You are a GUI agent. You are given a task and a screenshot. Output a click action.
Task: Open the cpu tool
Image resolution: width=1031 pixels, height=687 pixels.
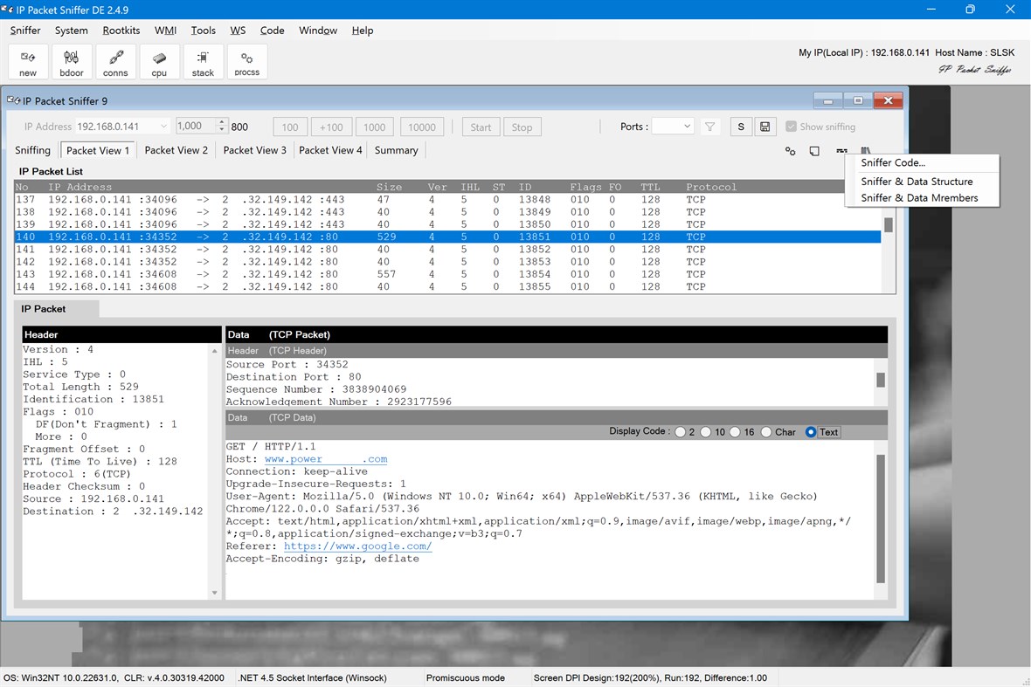click(159, 61)
